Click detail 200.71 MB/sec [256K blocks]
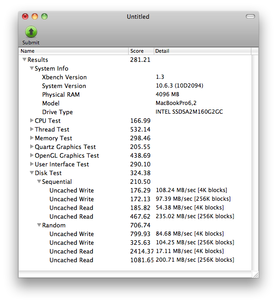This screenshot has height=303, width=277. point(195,259)
